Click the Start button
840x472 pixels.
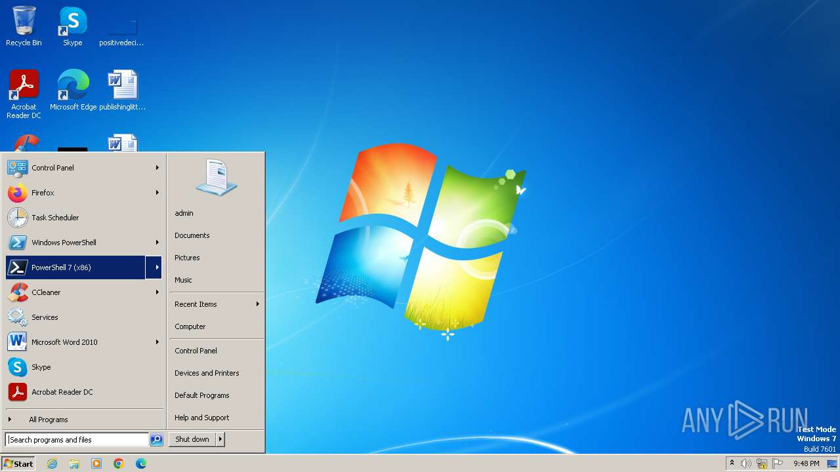pyautogui.click(x=18, y=463)
